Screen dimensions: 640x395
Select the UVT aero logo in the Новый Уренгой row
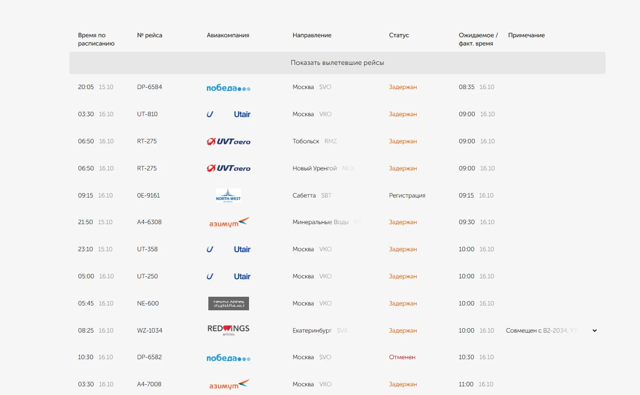(x=229, y=168)
